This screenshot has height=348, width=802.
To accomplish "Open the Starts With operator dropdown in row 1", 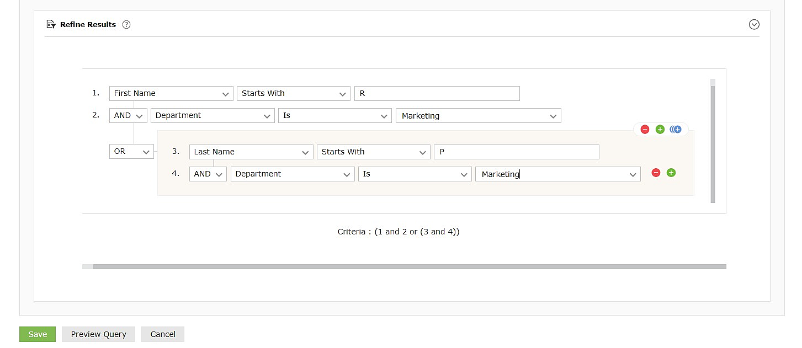I will pos(293,94).
